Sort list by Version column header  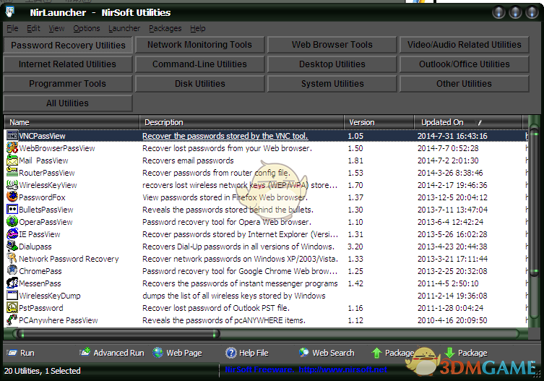tap(379, 122)
